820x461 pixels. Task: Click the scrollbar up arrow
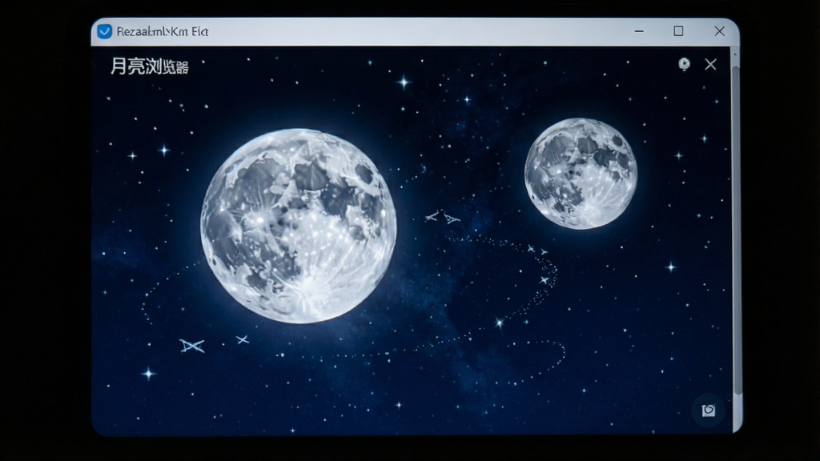click(735, 54)
